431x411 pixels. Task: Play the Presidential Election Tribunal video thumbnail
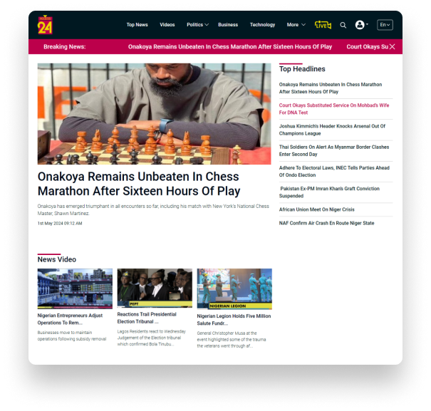155,288
